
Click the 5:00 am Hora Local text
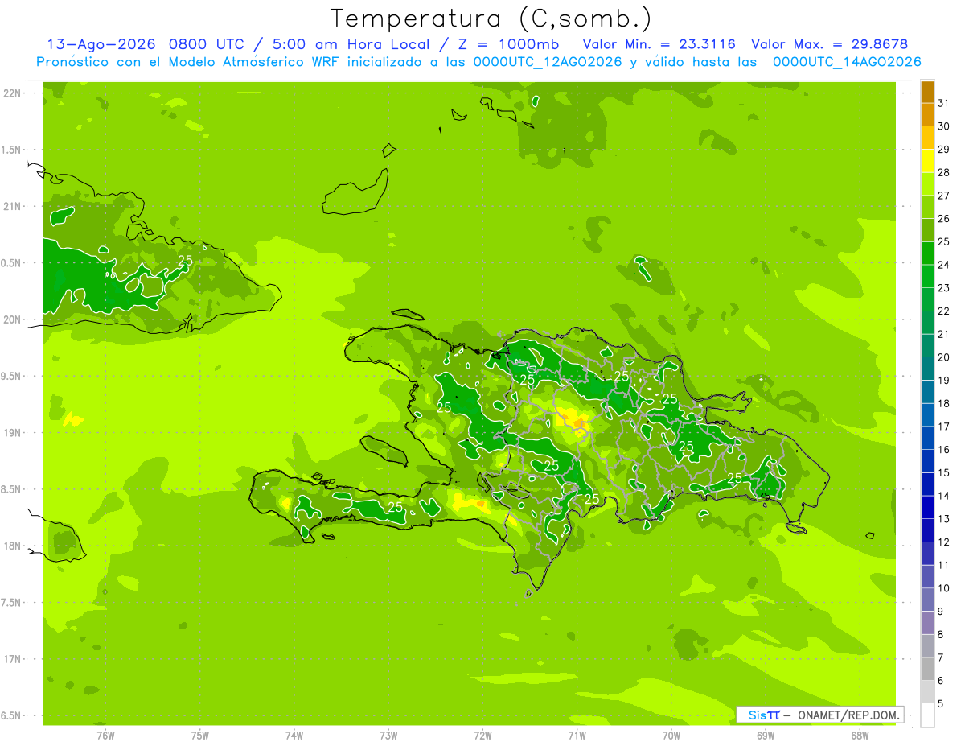(376, 44)
